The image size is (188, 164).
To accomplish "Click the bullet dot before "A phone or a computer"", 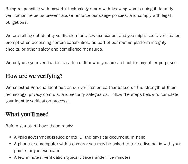I will (x=10, y=144).
